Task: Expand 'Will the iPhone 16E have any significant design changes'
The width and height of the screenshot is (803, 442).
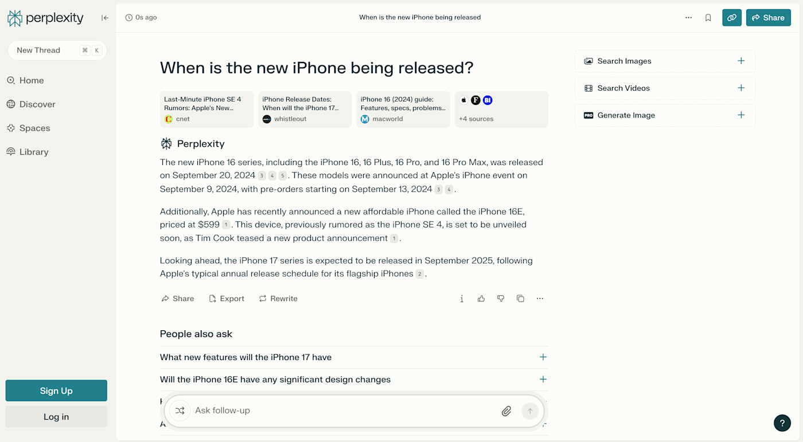Action: coord(354,380)
